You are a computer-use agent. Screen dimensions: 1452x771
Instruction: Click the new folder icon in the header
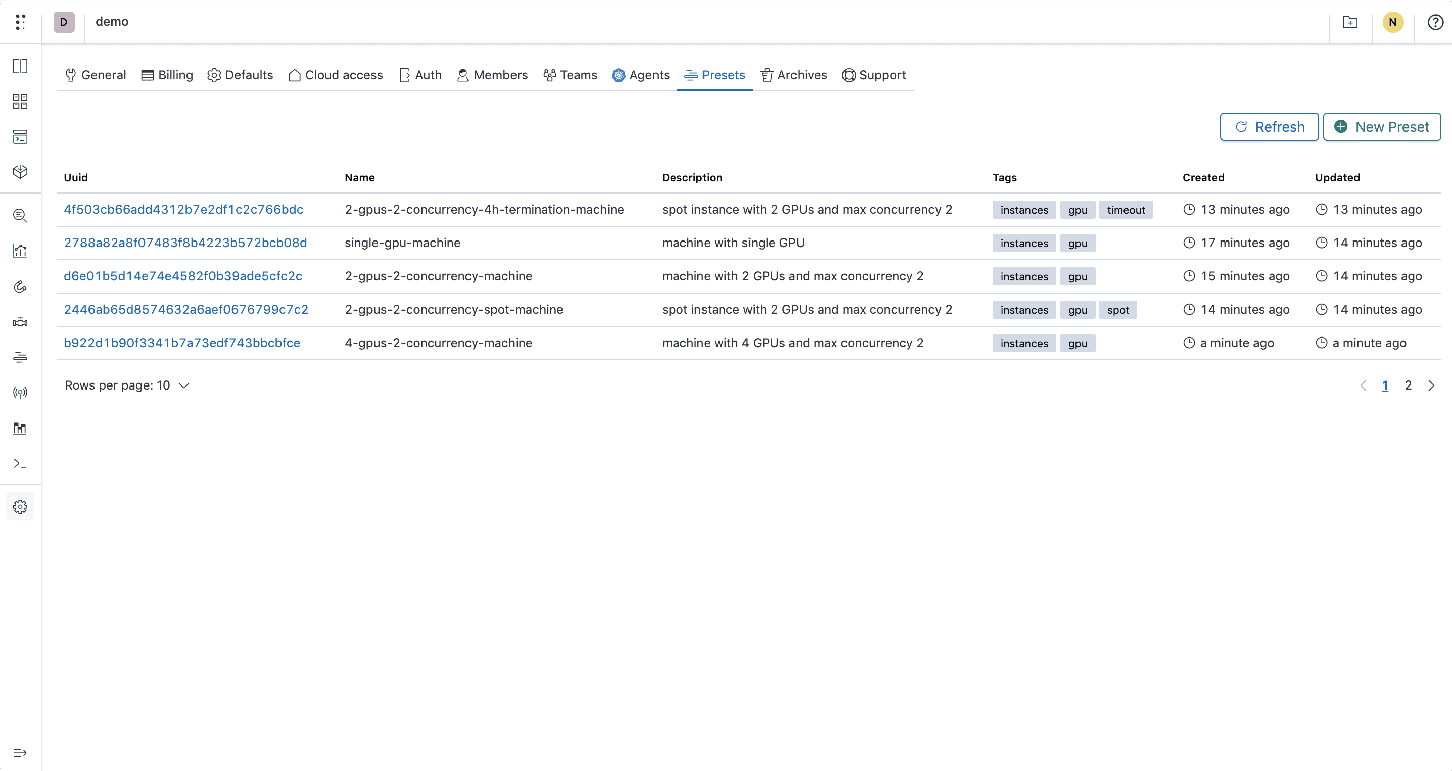[x=1350, y=23]
